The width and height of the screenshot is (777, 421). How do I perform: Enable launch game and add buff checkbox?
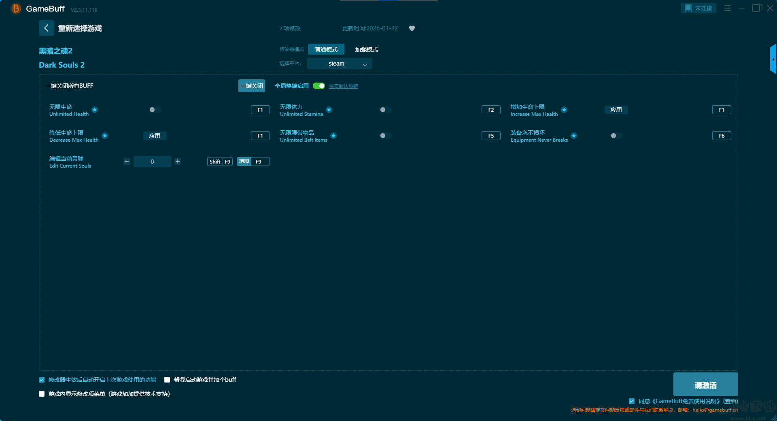[167, 380]
